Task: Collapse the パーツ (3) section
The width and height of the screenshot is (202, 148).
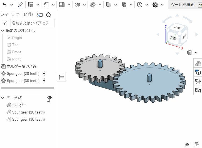Action: (x=3, y=98)
